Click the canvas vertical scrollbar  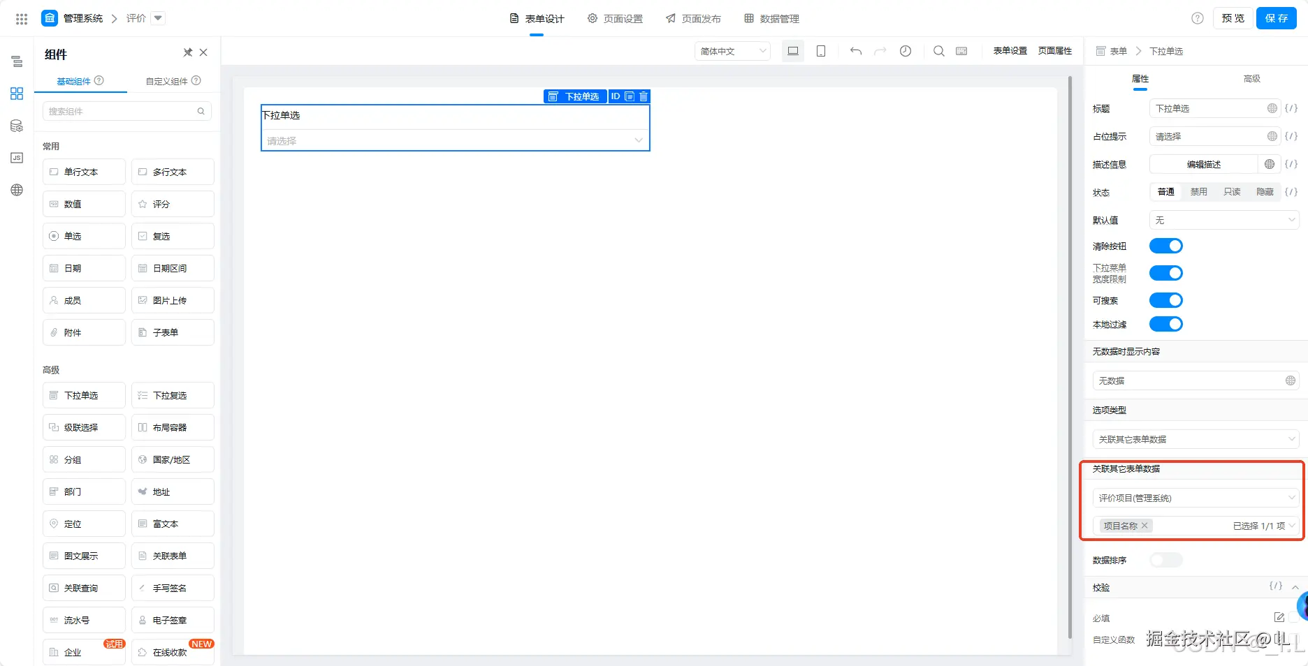coord(1070,357)
